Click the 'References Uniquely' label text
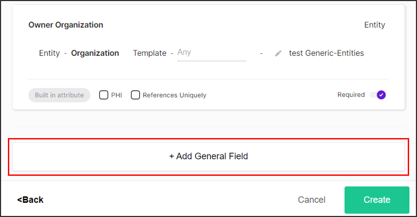Screen dimensions: 417x217 pyautogui.click(x=174, y=95)
